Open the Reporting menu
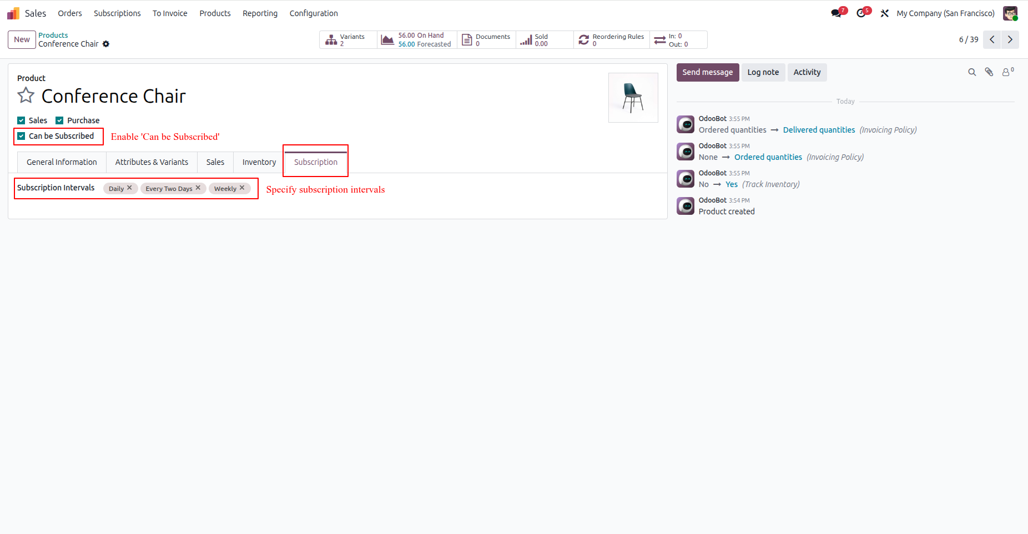The image size is (1028, 534). [260, 13]
